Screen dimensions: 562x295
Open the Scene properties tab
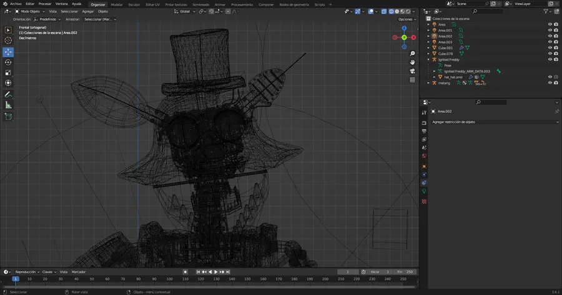point(424,147)
